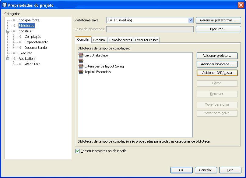Image resolution: width=246 pixels, height=178 pixels.
Task: Click Adicionar JAR/pasta button
Action: (217, 73)
